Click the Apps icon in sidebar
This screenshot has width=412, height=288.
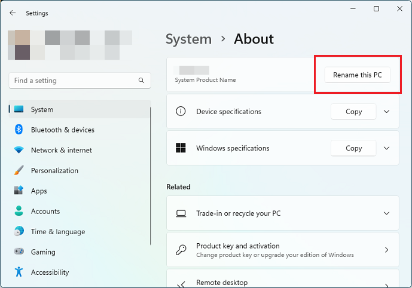(x=19, y=190)
